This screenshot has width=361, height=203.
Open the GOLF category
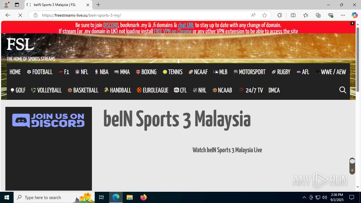pyautogui.click(x=18, y=90)
